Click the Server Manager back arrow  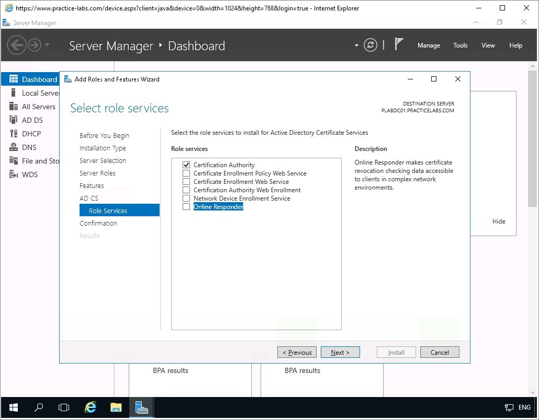pyautogui.click(x=17, y=45)
